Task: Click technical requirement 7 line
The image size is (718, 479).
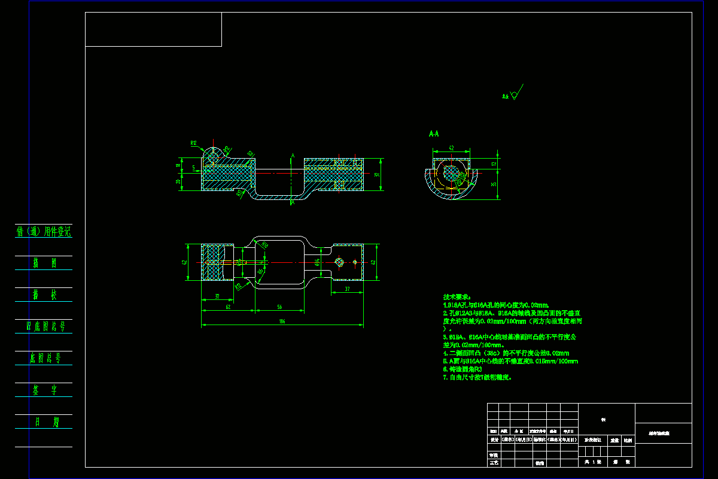Action: coord(477,378)
